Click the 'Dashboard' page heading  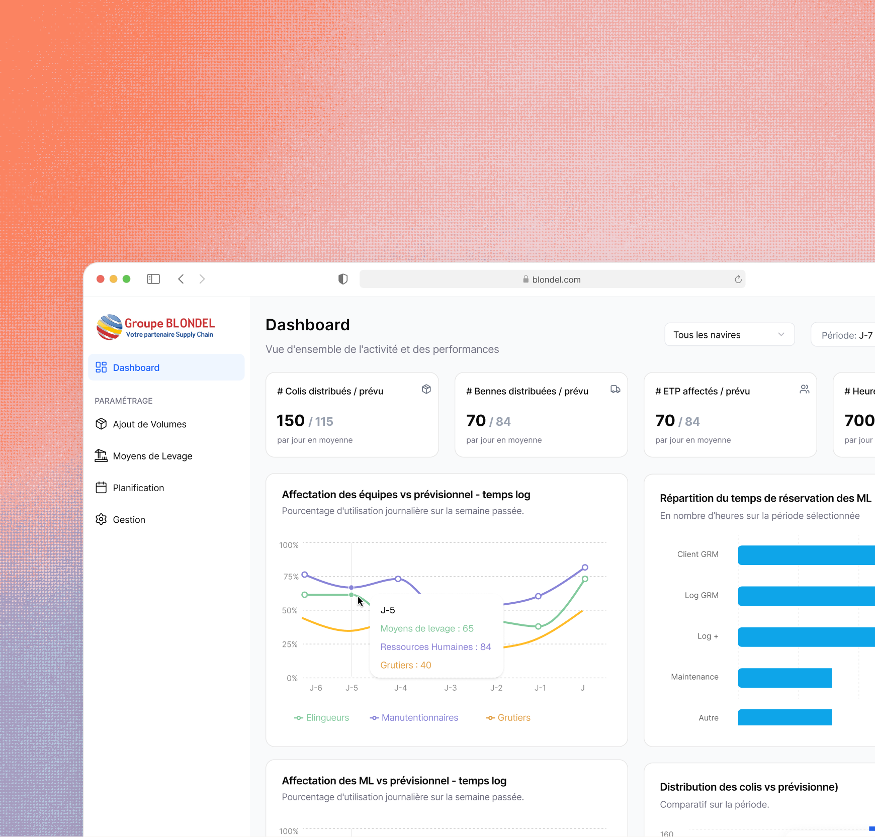click(x=308, y=325)
